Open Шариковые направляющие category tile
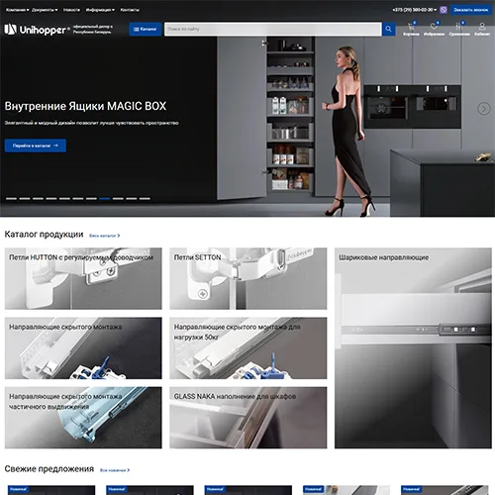Image resolution: width=495 pixels, height=495 pixels. coord(413,348)
